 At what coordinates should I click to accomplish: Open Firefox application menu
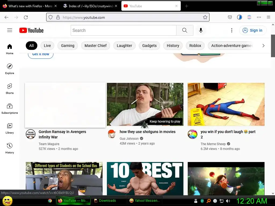(x=269, y=17)
